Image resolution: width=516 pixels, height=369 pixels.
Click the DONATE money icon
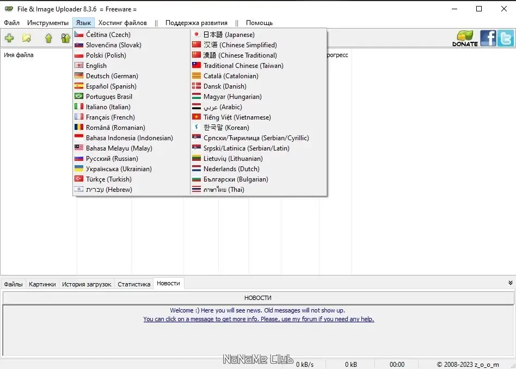(465, 39)
